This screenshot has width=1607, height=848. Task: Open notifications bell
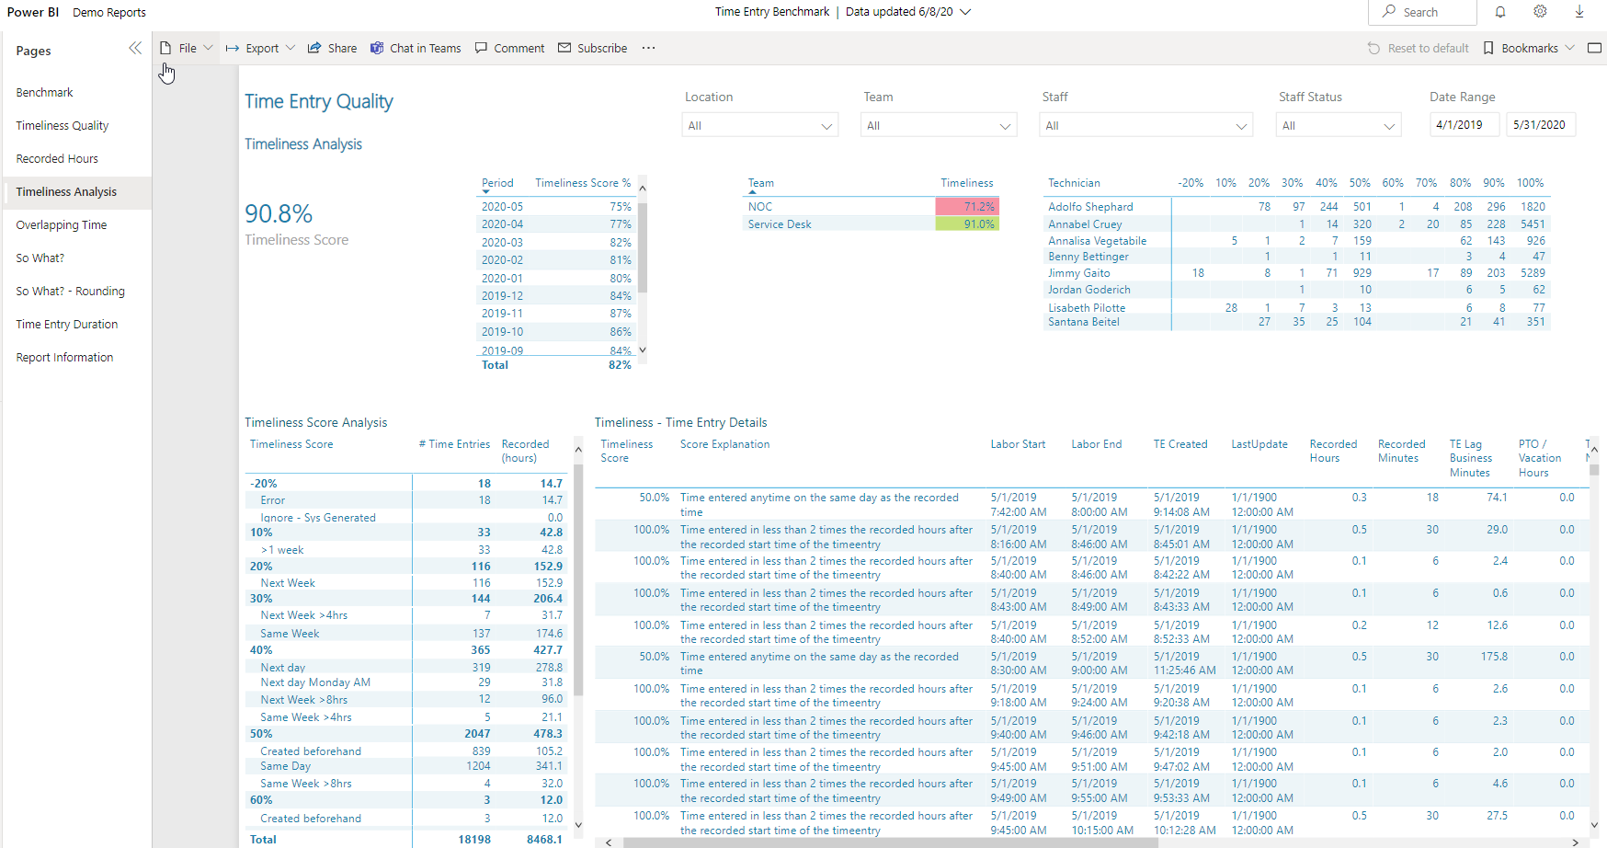click(1500, 12)
